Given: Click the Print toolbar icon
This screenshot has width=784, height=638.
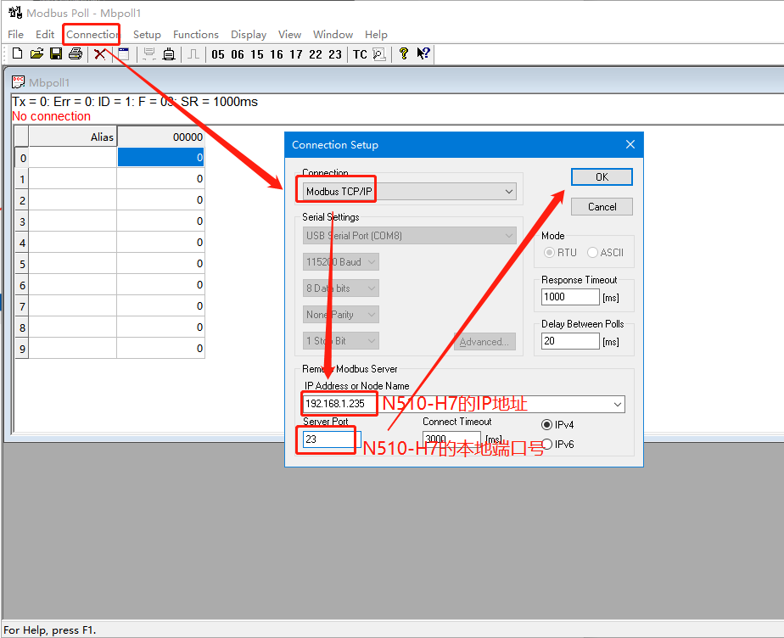Looking at the screenshot, I should [x=76, y=54].
